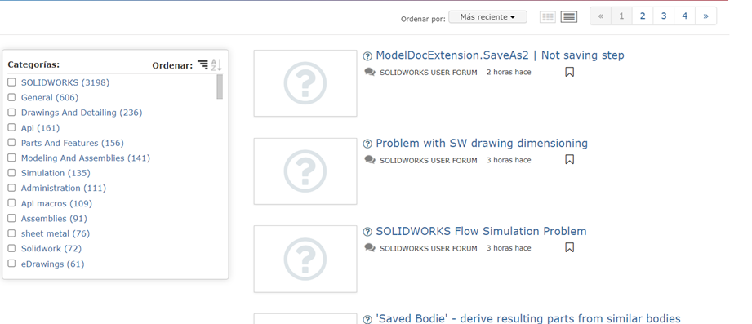Switch to grid view layout icon
This screenshot has width=752, height=324.
click(547, 17)
